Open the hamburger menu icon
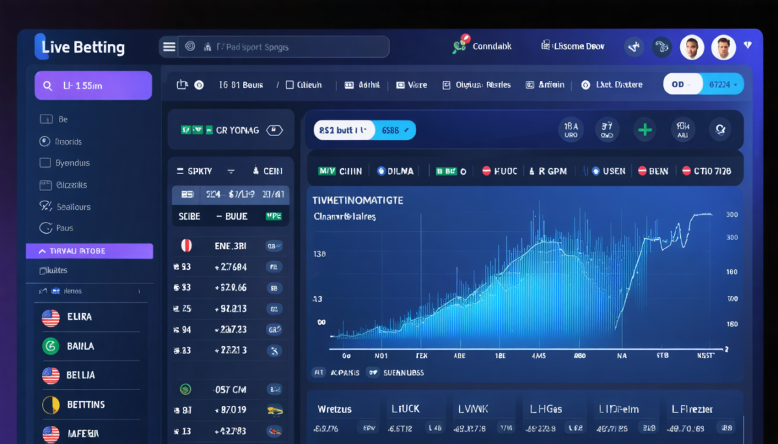Image resolution: width=778 pixels, height=444 pixels. point(169,47)
